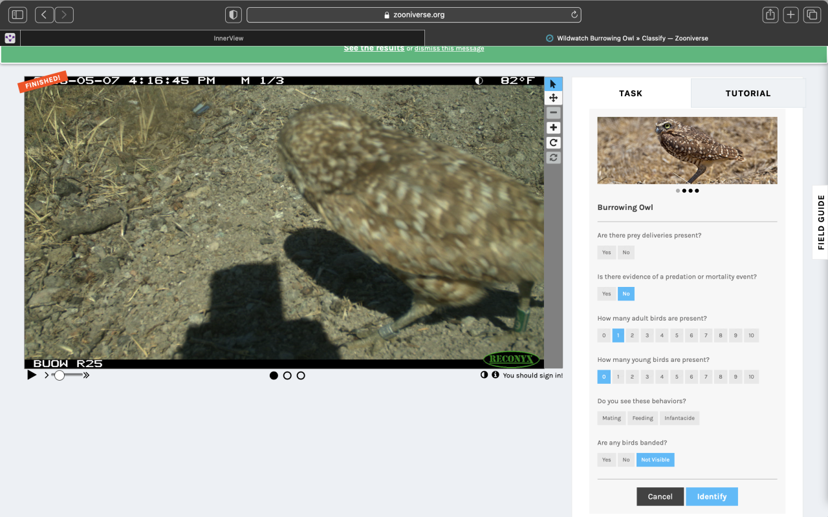Screen dimensions: 828x517
Task: Select the Feeding behavior
Action: click(642, 418)
